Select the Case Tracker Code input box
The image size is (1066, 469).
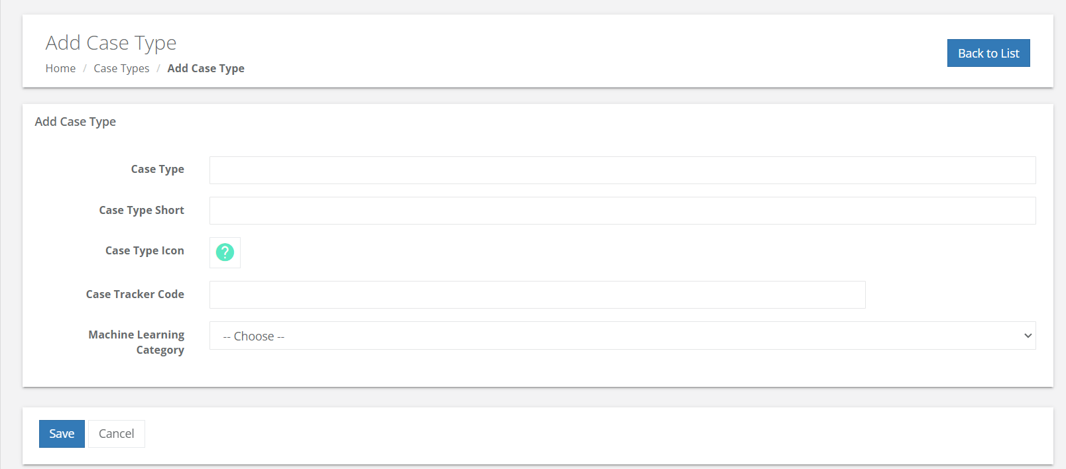click(x=537, y=295)
